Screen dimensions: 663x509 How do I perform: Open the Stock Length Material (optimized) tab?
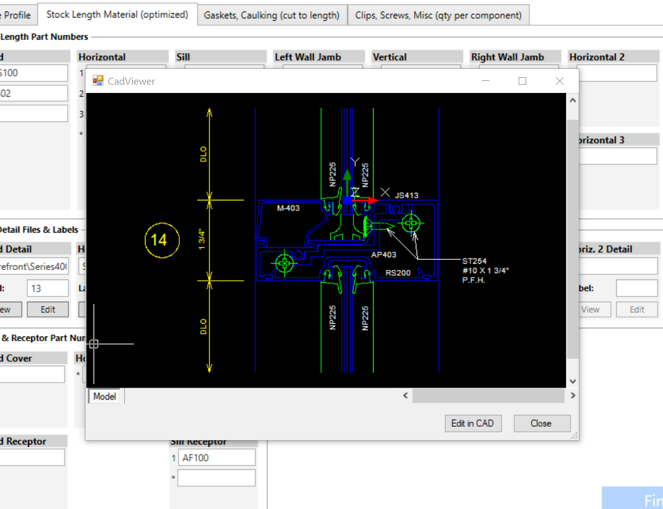pos(117,15)
